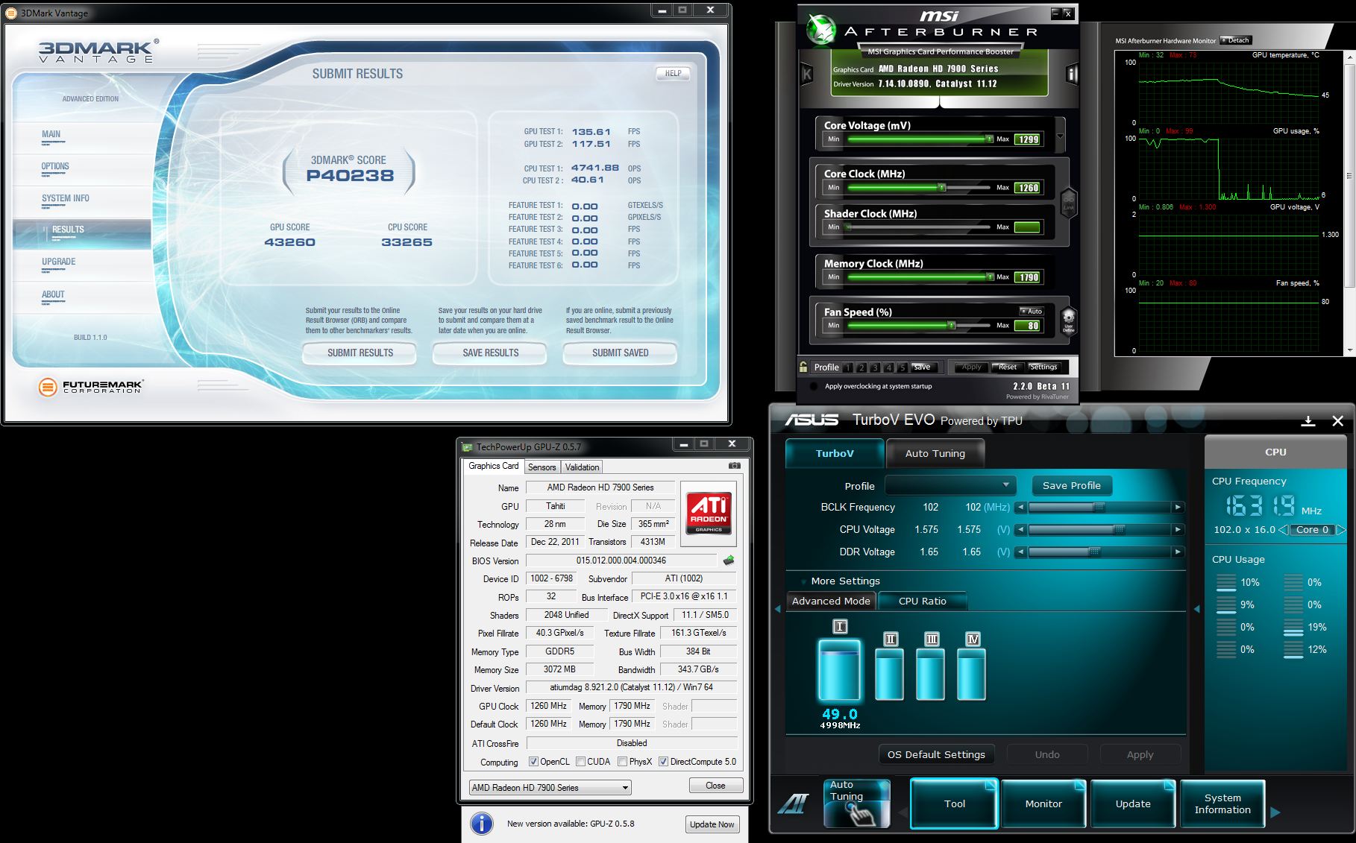Click the ASUS AI Suite logo icon
This screenshot has width=1356, height=843.
tap(794, 803)
